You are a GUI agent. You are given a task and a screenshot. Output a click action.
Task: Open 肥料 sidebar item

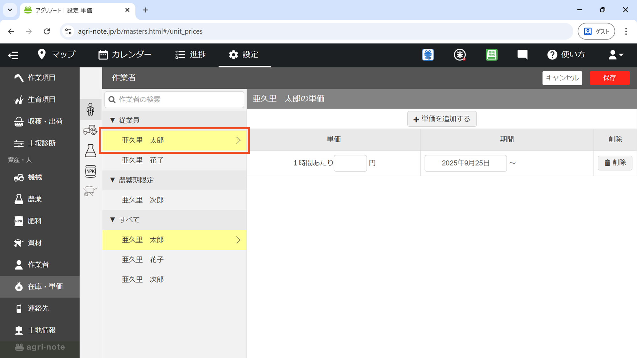tap(40, 221)
